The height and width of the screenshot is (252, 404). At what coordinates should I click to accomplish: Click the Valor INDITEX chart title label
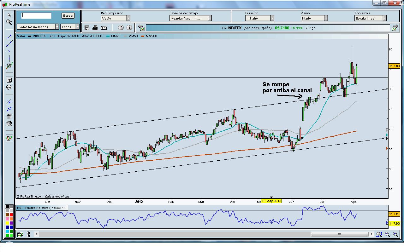pyautogui.click(x=31, y=36)
